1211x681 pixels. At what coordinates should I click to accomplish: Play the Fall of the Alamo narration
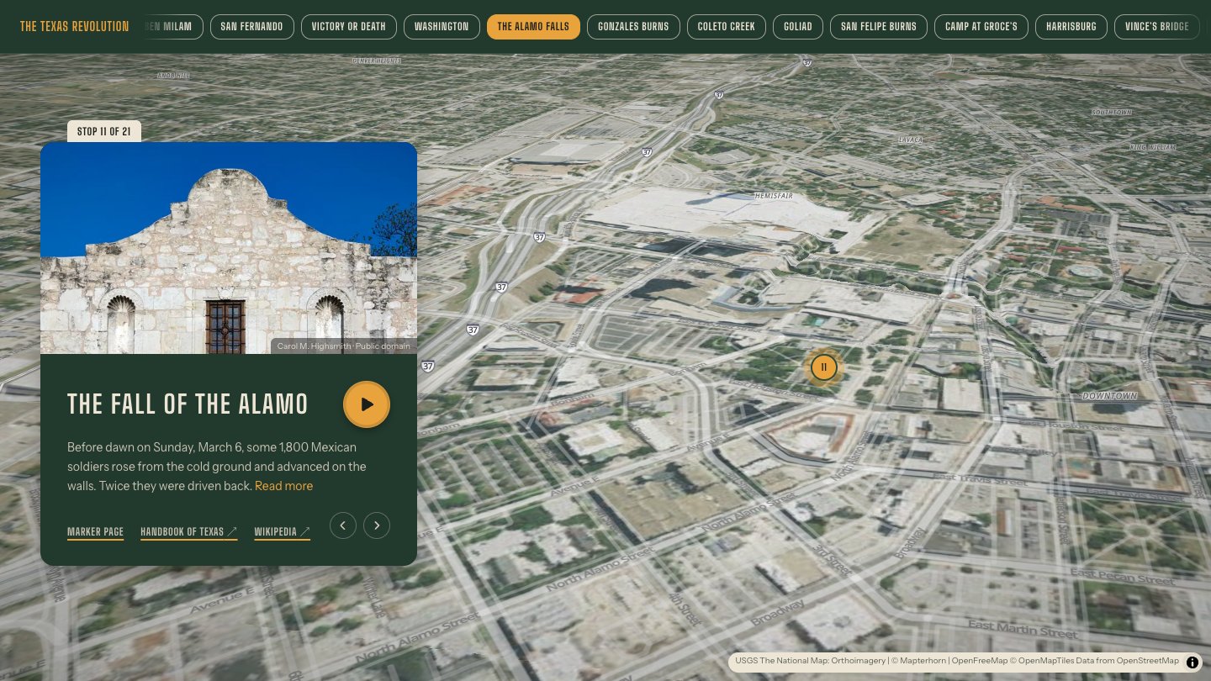367,404
